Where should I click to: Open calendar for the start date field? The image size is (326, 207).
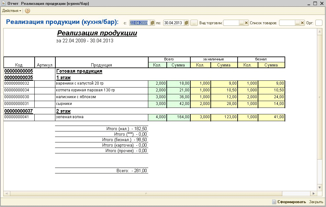pos(153,23)
